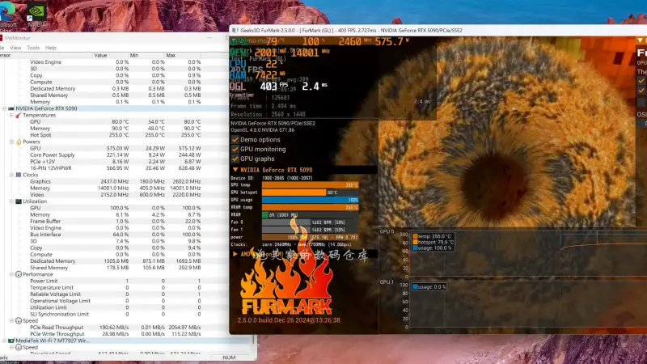Click the hotspot color swatch in GPU 0 legend
Viewport: 647px width, 364px height.
(415, 242)
